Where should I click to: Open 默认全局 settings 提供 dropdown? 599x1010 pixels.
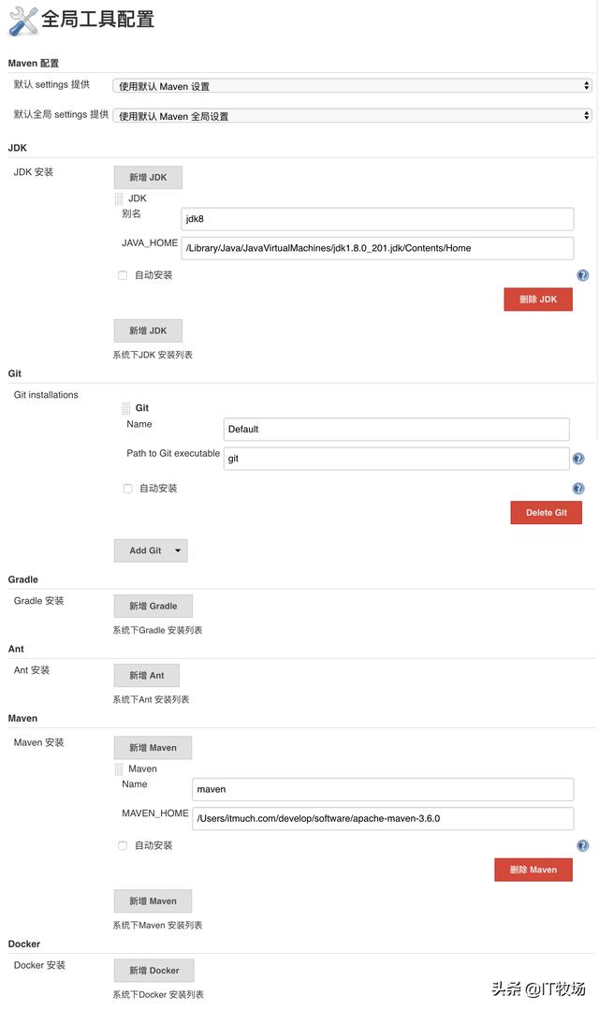click(352, 116)
